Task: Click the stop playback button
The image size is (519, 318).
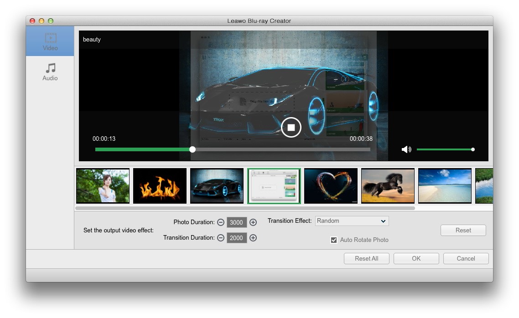Action: [x=291, y=128]
